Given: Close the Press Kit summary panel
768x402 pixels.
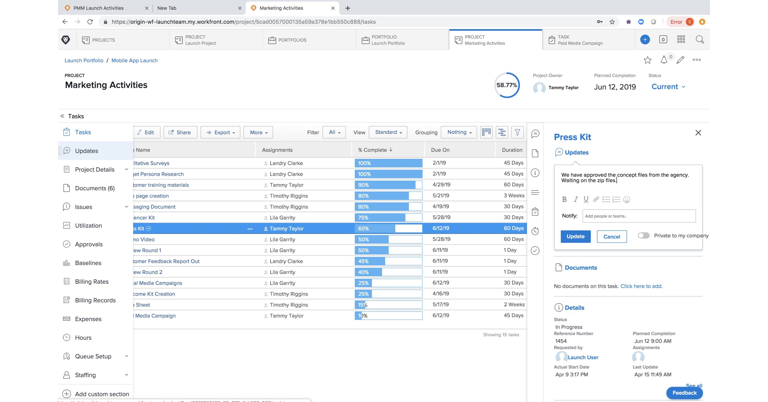Looking at the screenshot, I should point(698,132).
